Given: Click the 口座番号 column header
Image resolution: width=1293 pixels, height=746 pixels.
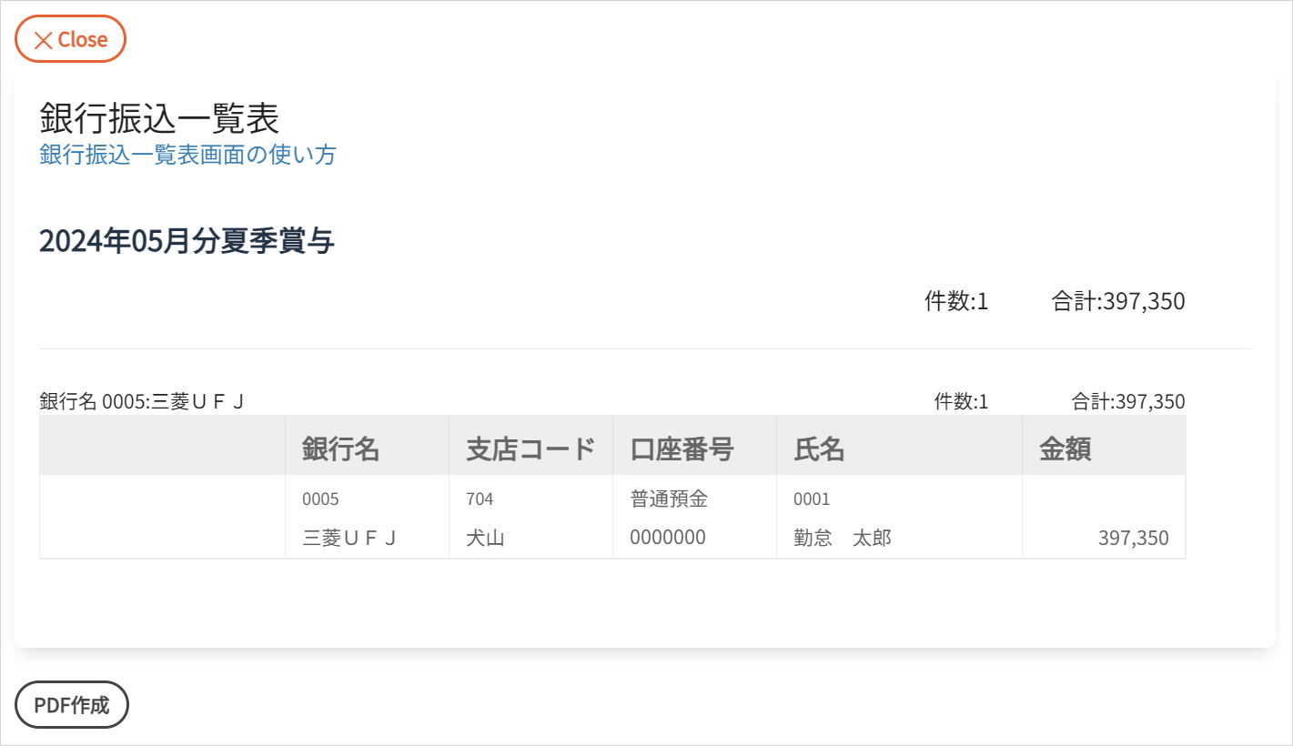Looking at the screenshot, I should 682,449.
